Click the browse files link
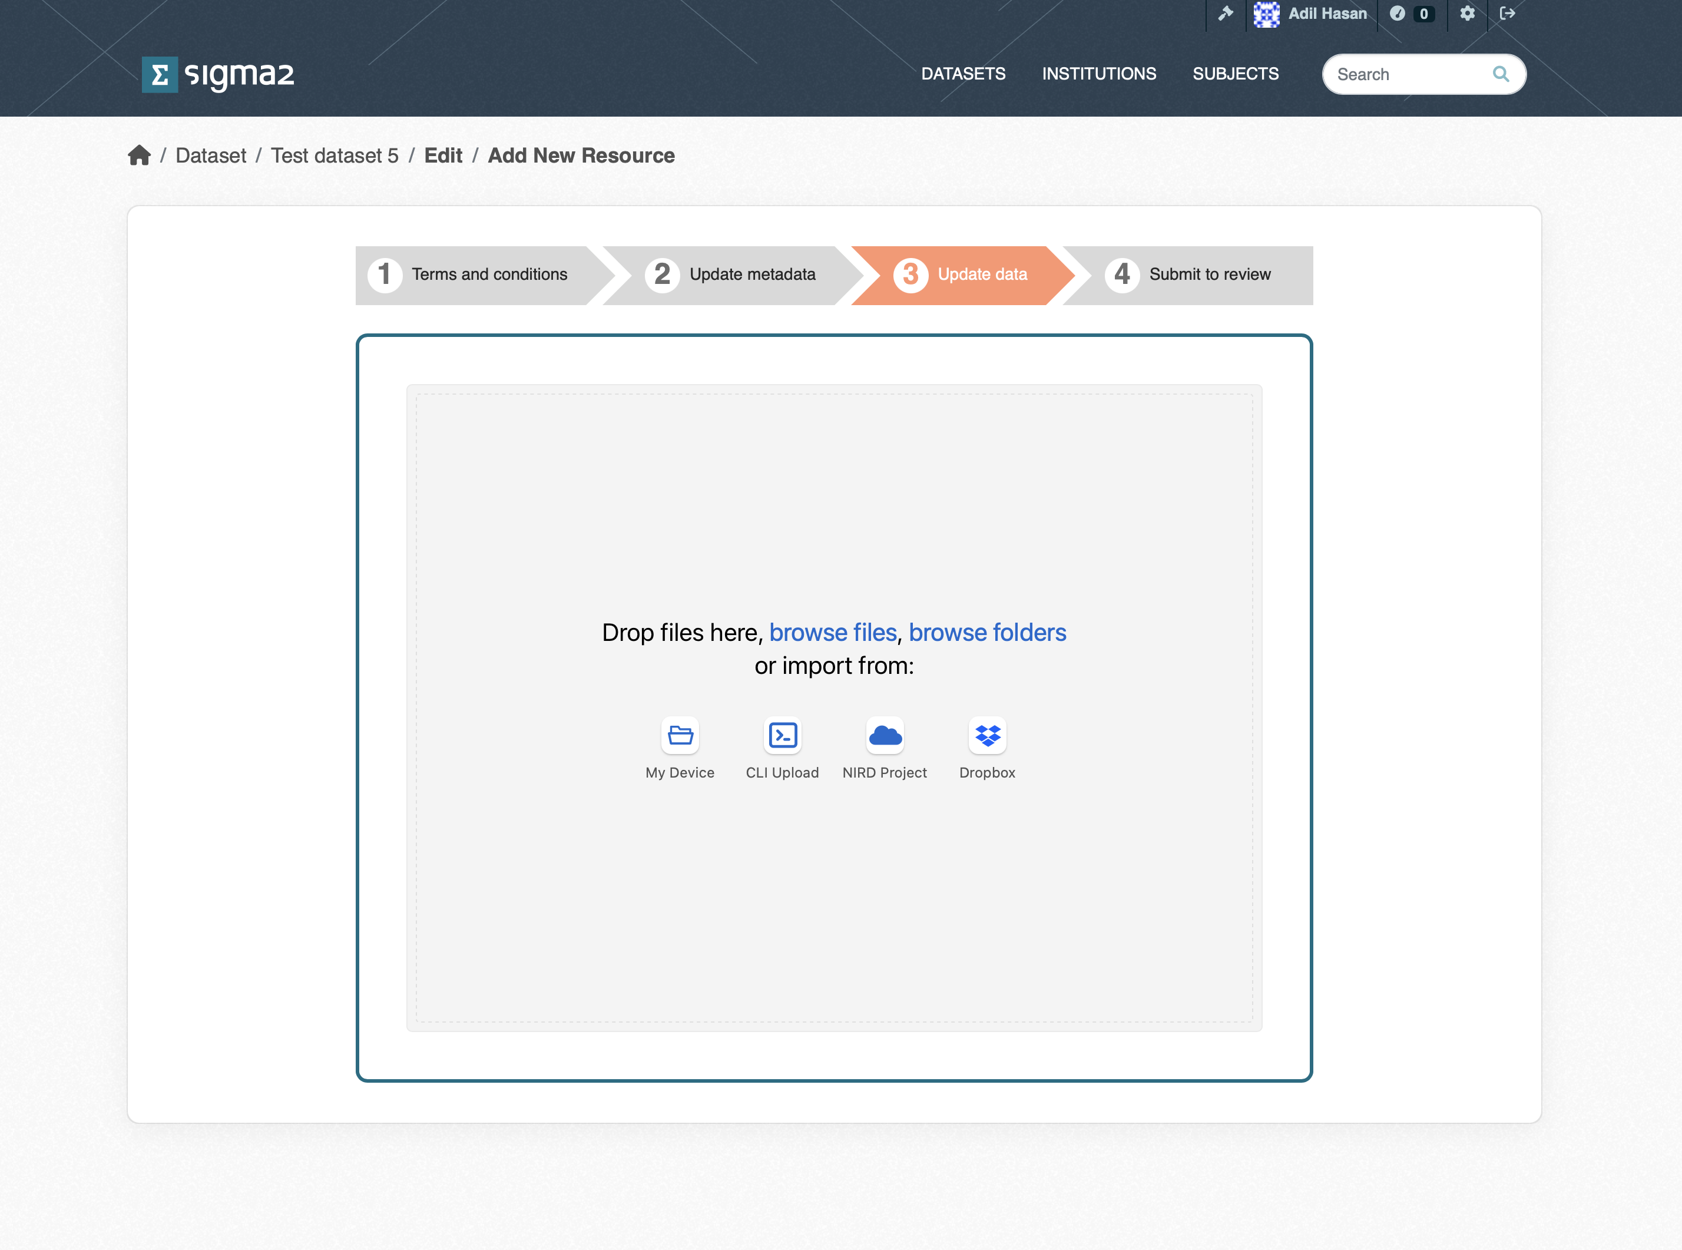 pyautogui.click(x=832, y=633)
